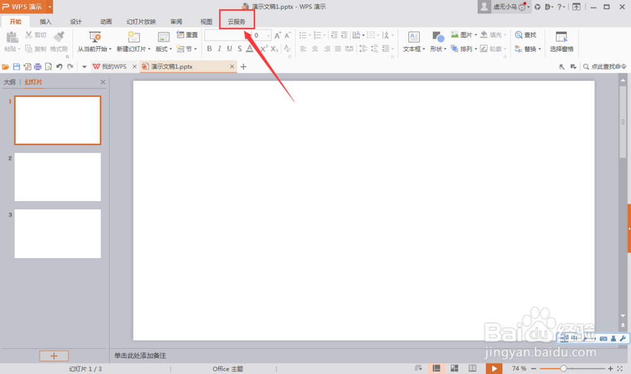
Task: Switch to Slide Show (幻灯片放映) tab
Action: click(x=141, y=21)
